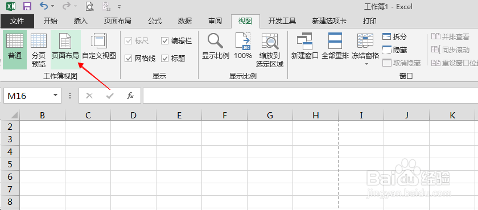
Task: Select column E header
Action: pos(179,115)
